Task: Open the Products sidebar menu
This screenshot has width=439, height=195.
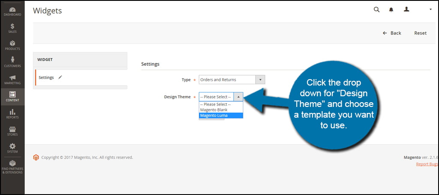Action: point(12,45)
